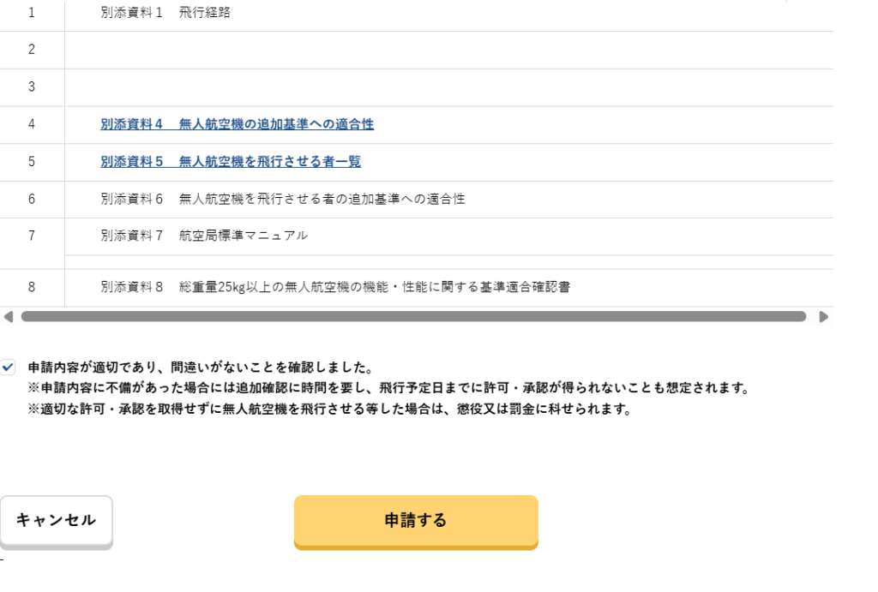This screenshot has width=878, height=592.
Task: Click row number 8 cell
Action: click(x=32, y=287)
